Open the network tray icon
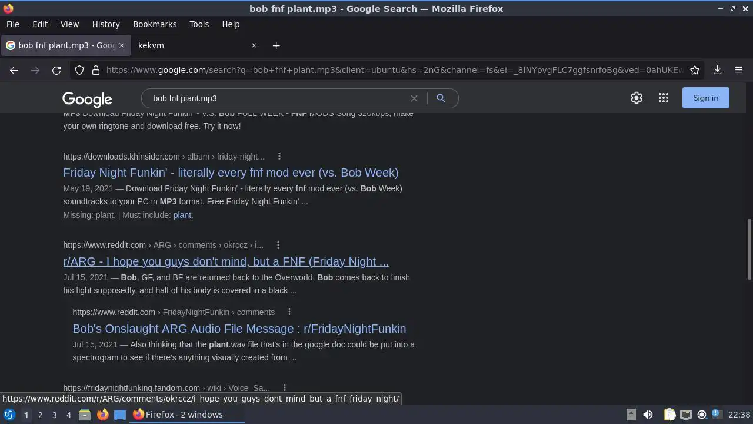 [x=685, y=415]
